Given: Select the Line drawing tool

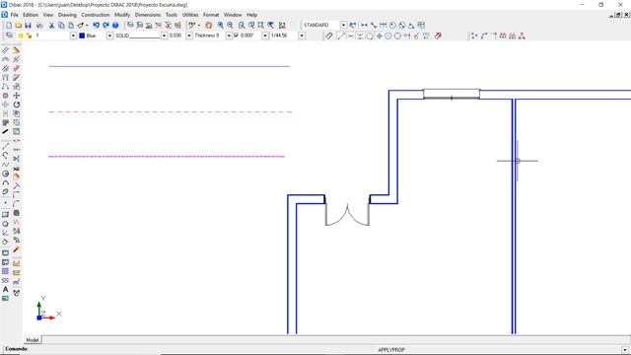Looking at the screenshot, I should pyautogui.click(x=5, y=147).
